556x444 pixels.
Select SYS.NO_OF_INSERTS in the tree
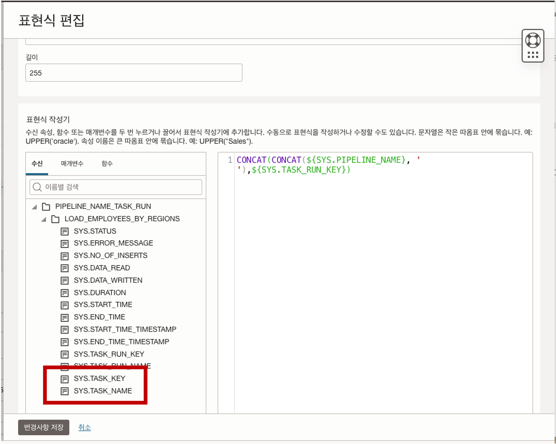[x=110, y=255]
